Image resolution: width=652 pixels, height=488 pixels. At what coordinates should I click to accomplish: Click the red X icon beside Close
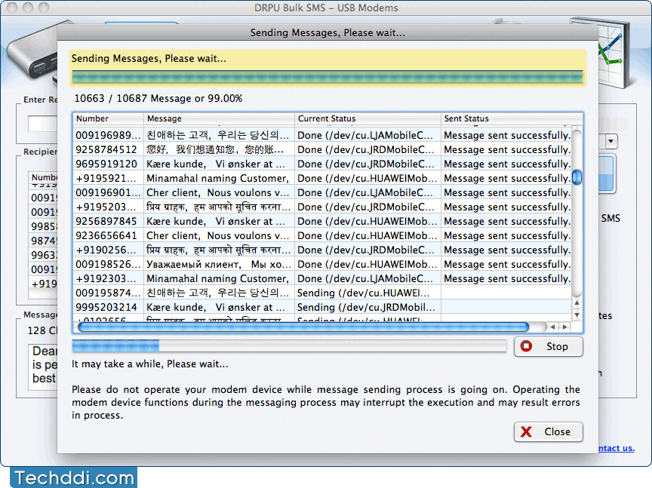pos(526,432)
